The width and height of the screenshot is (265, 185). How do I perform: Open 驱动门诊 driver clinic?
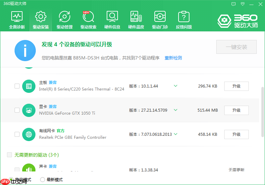[x=160, y=20]
